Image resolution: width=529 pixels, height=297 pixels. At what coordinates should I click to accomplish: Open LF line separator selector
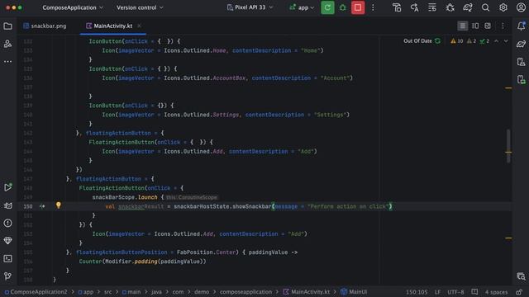[x=437, y=292]
